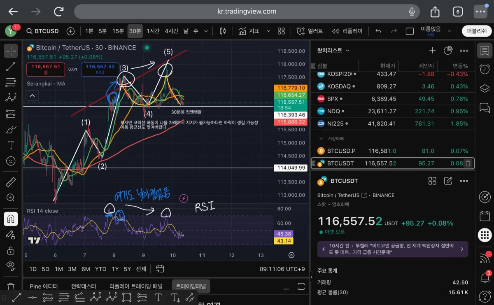Open BTCUSD symbol search
494x305 pixels.
point(42,31)
